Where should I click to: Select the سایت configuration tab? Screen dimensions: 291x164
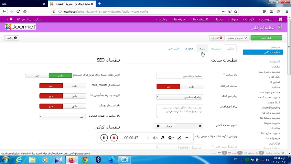[230, 48]
